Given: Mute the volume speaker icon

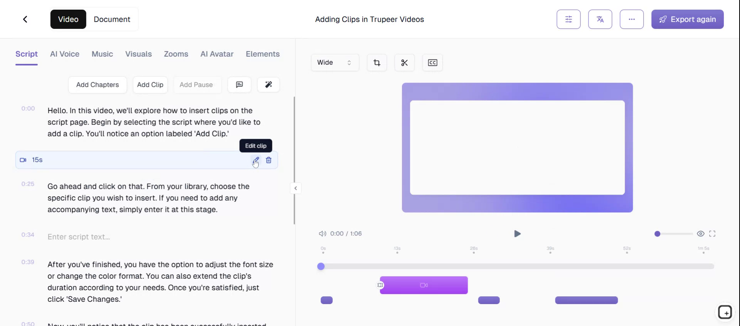Looking at the screenshot, I should click(322, 234).
